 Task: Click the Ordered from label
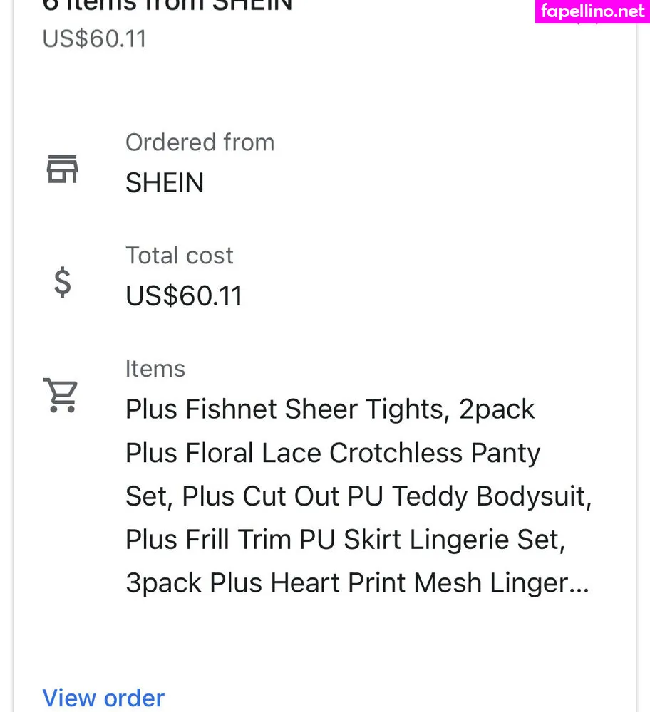[x=200, y=142]
